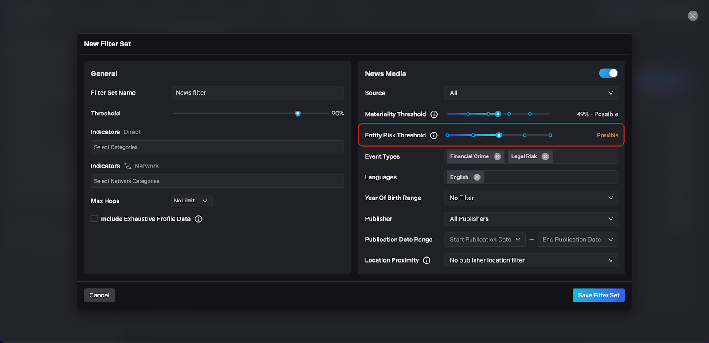Remove the Financial Crime event type tag
This screenshot has height=343, width=709.
point(497,156)
